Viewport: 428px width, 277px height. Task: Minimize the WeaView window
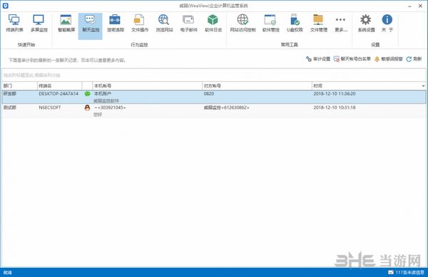click(x=409, y=6)
